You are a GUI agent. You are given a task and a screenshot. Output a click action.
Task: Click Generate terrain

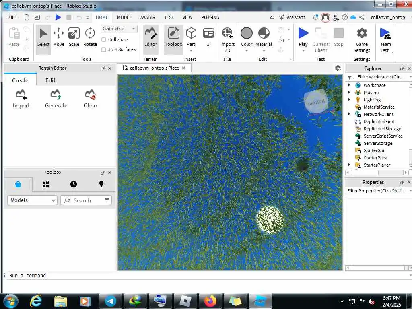[56, 99]
